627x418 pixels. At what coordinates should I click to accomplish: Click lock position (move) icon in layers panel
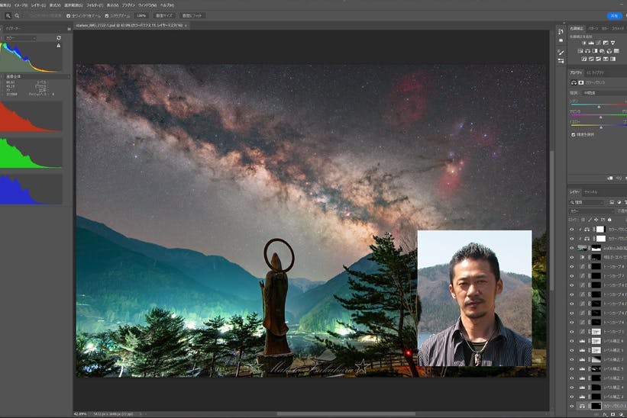click(596, 220)
